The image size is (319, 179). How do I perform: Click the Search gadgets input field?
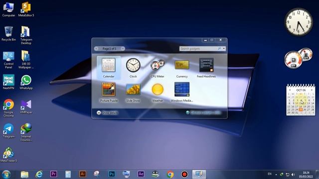tap(198, 49)
